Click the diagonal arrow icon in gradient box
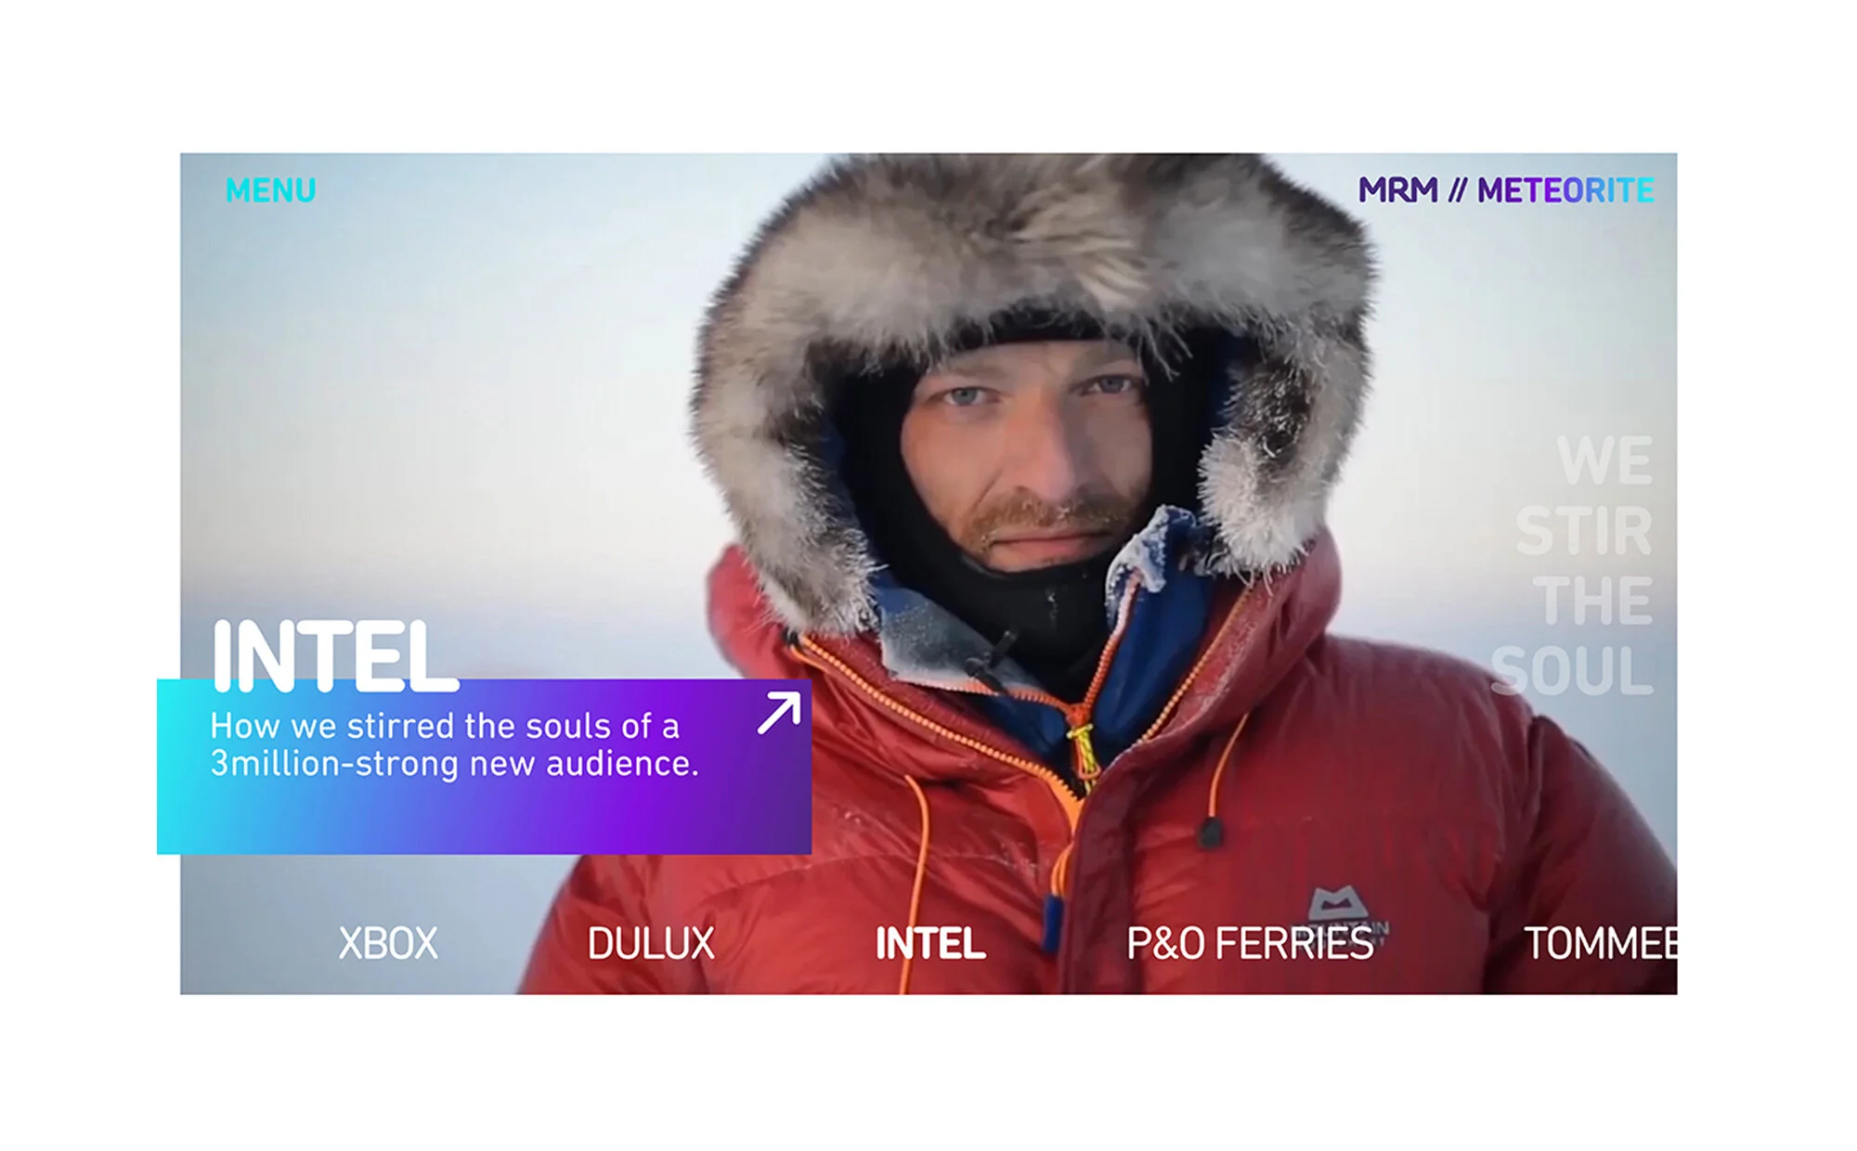 point(779,712)
